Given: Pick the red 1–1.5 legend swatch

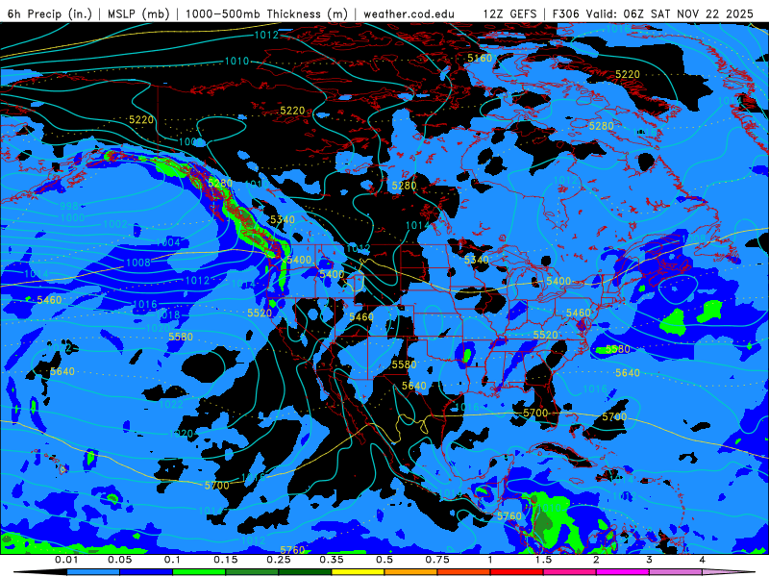Looking at the screenshot, I should click(517, 572).
